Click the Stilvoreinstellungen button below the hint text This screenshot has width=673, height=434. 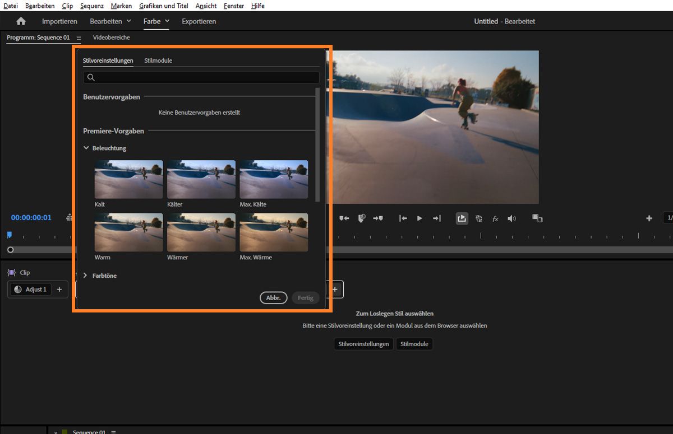point(363,344)
